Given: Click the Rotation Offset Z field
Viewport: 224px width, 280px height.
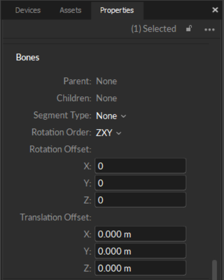Looking at the screenshot, I should point(140,200).
